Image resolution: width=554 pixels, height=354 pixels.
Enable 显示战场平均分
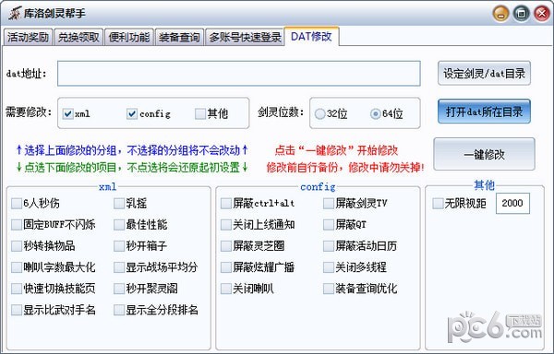119,267
